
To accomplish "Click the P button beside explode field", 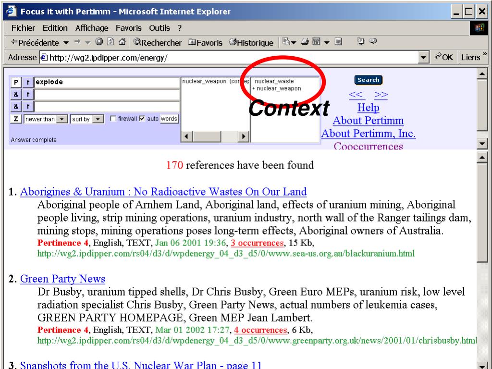I will pos(16,82).
